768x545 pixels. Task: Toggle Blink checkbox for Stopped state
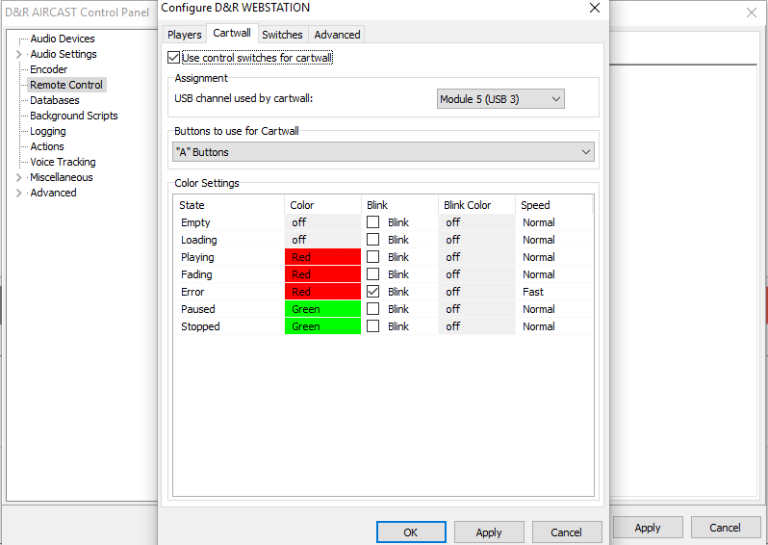(x=373, y=326)
